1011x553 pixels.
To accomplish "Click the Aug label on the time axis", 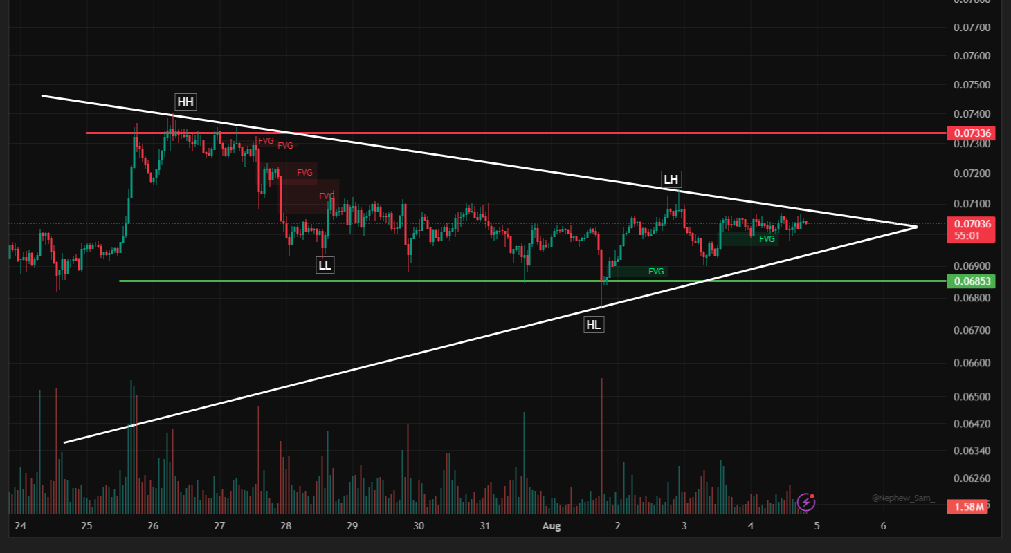I will (552, 526).
